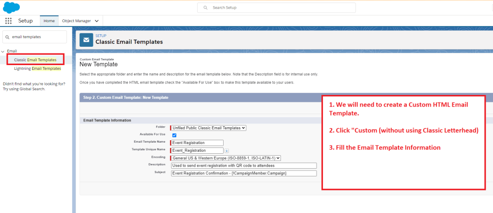
Task: Click the info icon beside Template Unique Name
Action: tap(227, 151)
